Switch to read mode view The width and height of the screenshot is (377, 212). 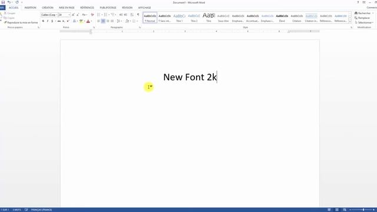329,210
